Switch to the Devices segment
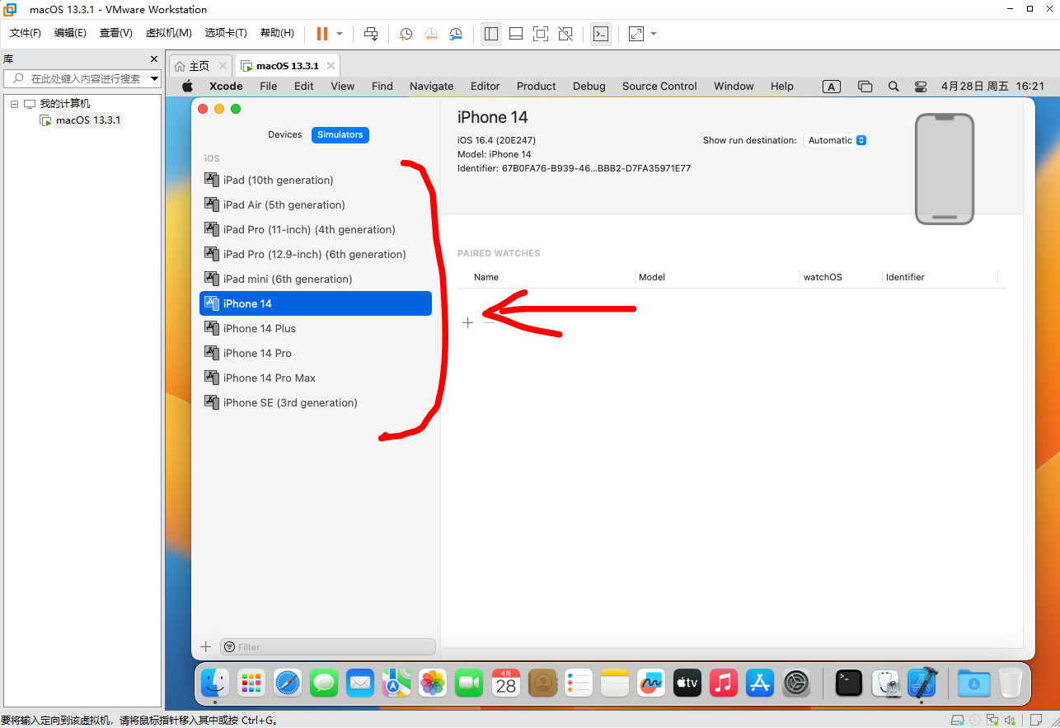This screenshot has width=1060, height=728. [284, 134]
